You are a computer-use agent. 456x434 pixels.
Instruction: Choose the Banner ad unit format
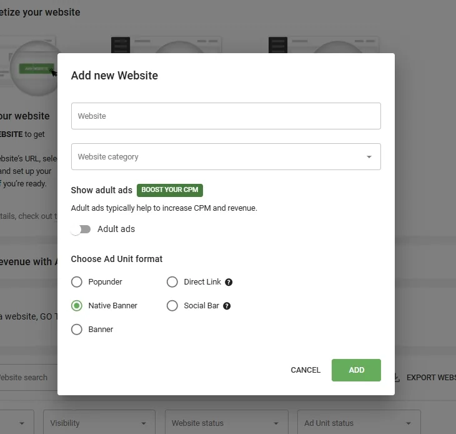[77, 330]
